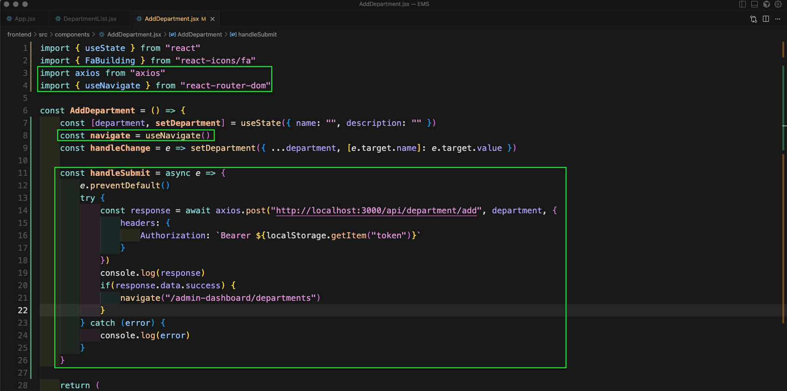Image resolution: width=787 pixels, height=391 pixels.
Task: Click the editor overview ruler scrollbar
Action: 784,216
